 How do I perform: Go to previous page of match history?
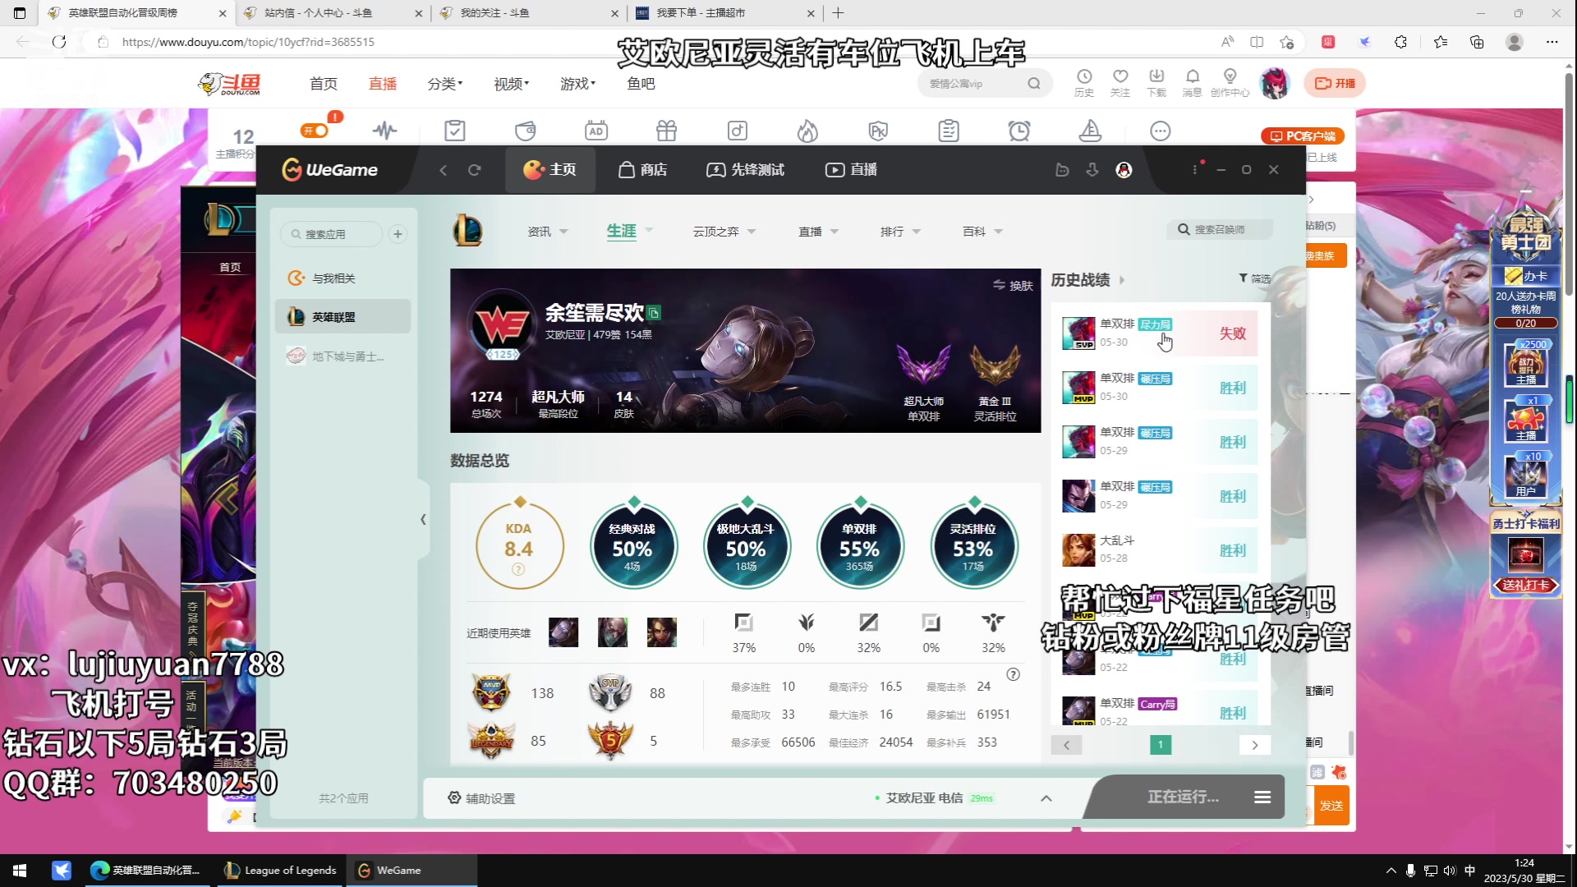(x=1066, y=745)
